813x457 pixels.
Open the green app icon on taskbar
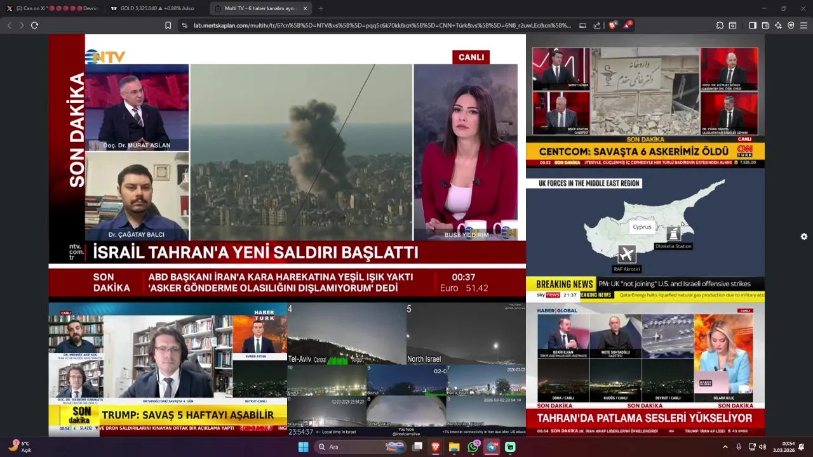(510, 447)
